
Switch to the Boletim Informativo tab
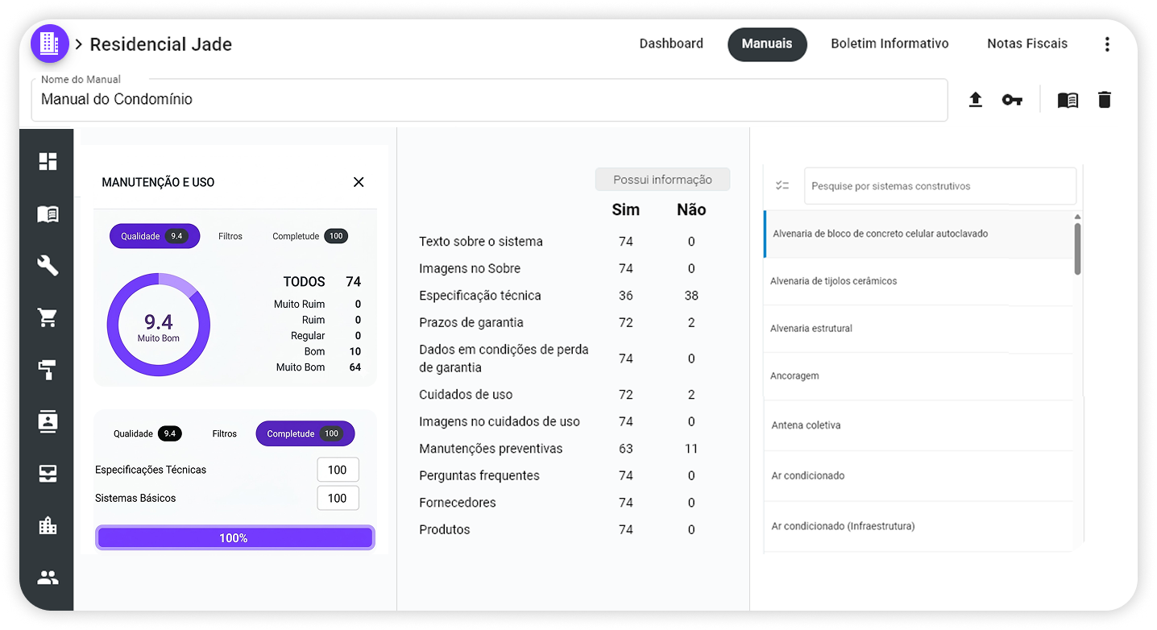click(890, 44)
